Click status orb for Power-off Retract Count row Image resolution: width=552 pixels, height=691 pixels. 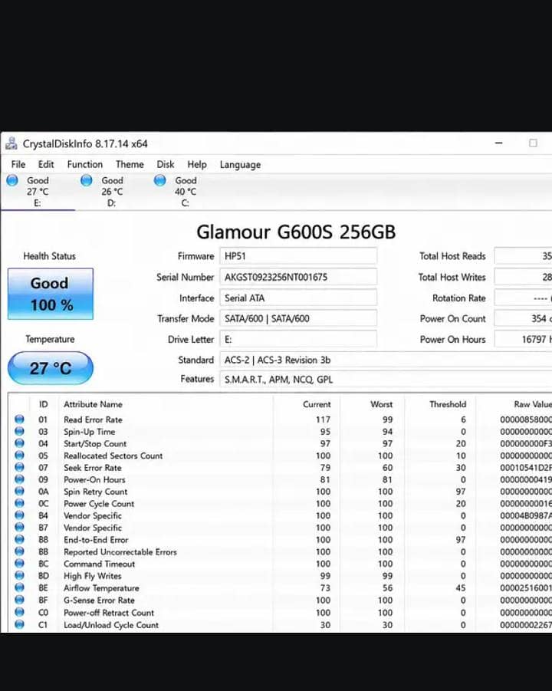19,612
